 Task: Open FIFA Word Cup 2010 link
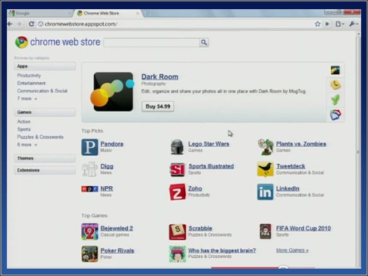304,228
